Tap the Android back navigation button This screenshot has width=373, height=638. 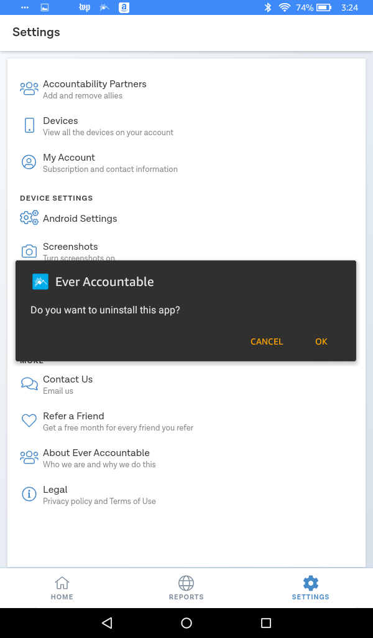click(107, 623)
